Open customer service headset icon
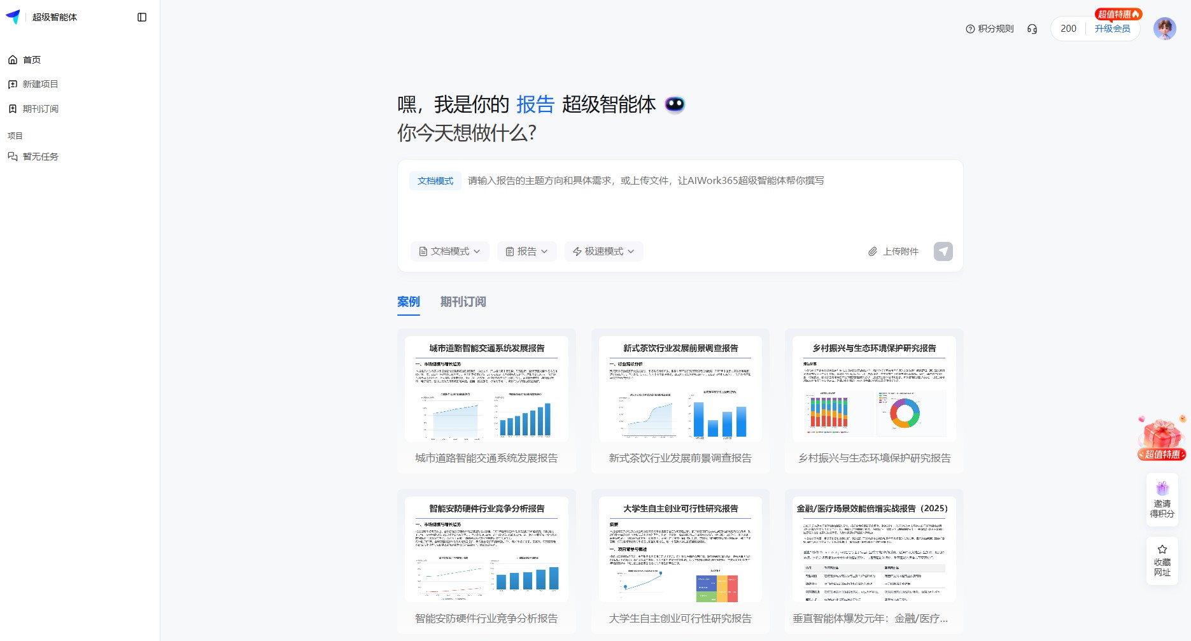Image resolution: width=1191 pixels, height=641 pixels. (x=1032, y=29)
